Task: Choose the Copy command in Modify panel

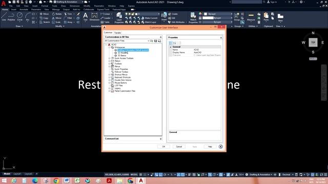Action: tap(44, 18)
